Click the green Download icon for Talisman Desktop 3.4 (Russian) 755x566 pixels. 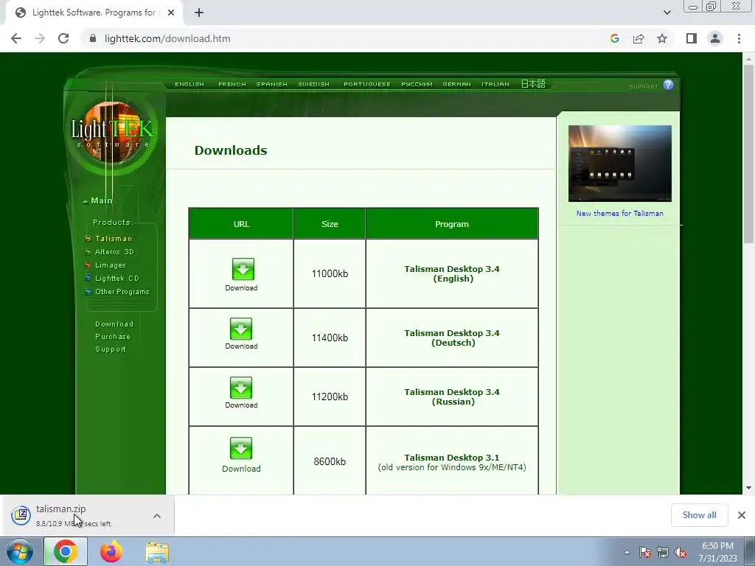[x=241, y=388]
